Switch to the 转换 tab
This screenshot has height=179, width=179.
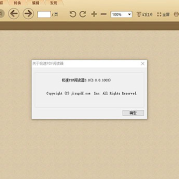point(17,3)
